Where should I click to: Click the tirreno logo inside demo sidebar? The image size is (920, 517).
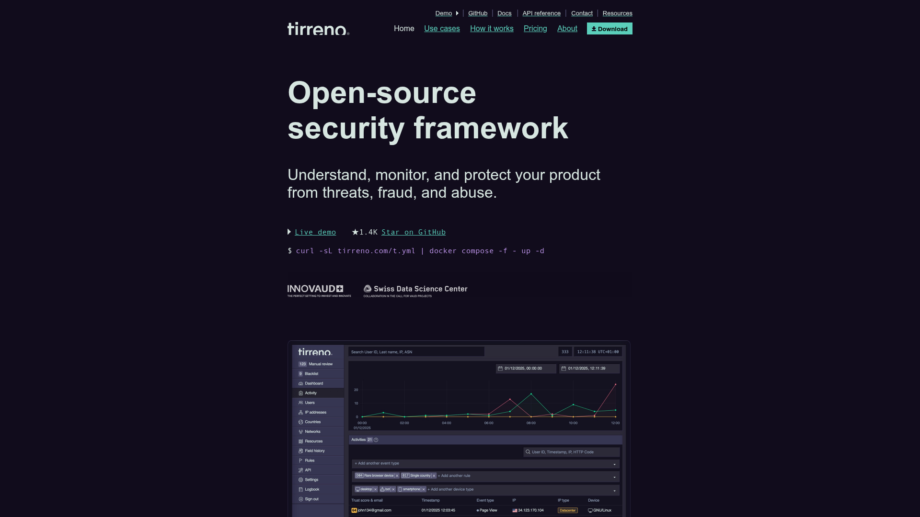pyautogui.click(x=315, y=352)
